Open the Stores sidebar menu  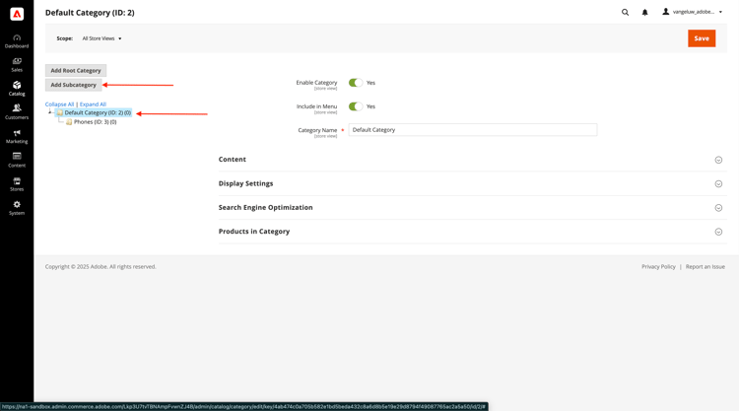[x=17, y=184]
